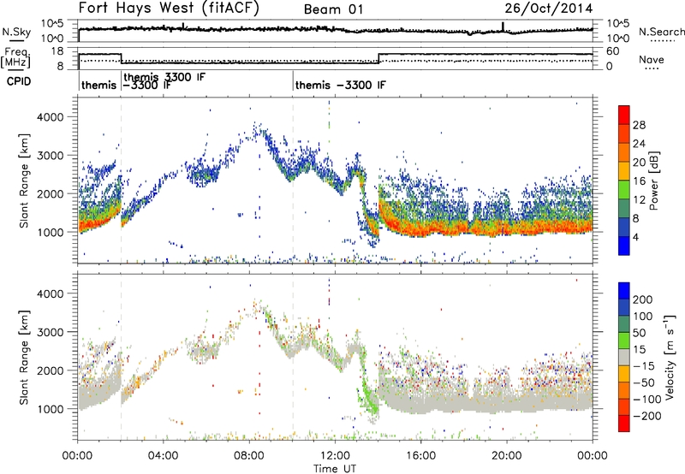Click the '3000' tick of the power panel

pyautogui.click(x=51, y=156)
